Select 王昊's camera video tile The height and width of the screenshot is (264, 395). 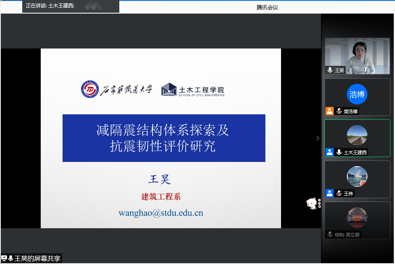(357, 56)
